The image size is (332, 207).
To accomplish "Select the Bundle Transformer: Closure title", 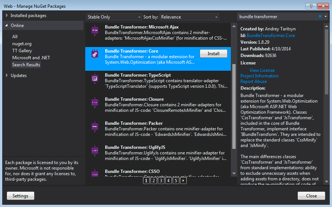I will [x=134, y=99].
